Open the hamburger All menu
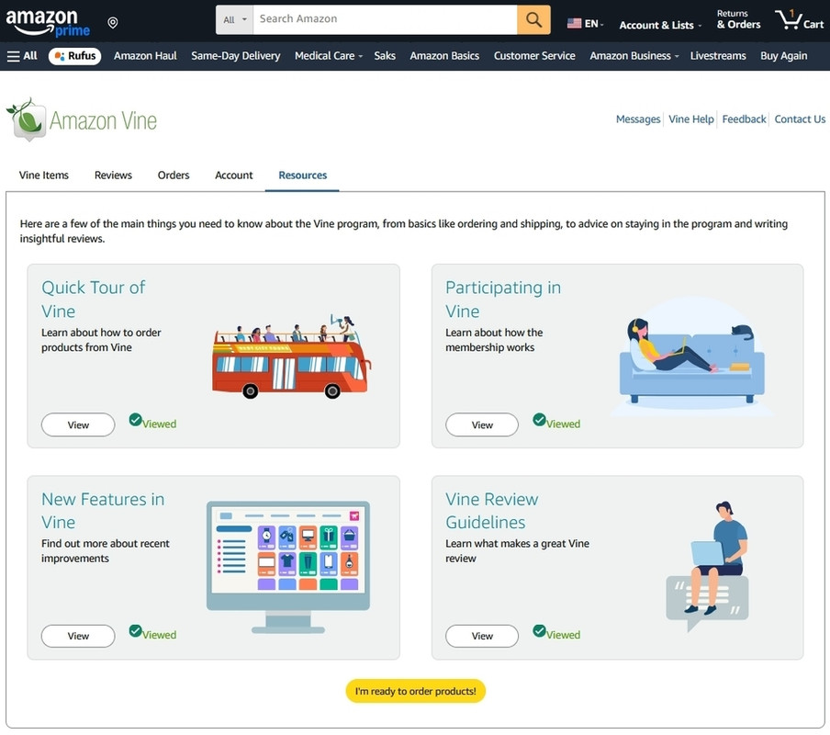Screen dimensions: 830x735 click(22, 56)
